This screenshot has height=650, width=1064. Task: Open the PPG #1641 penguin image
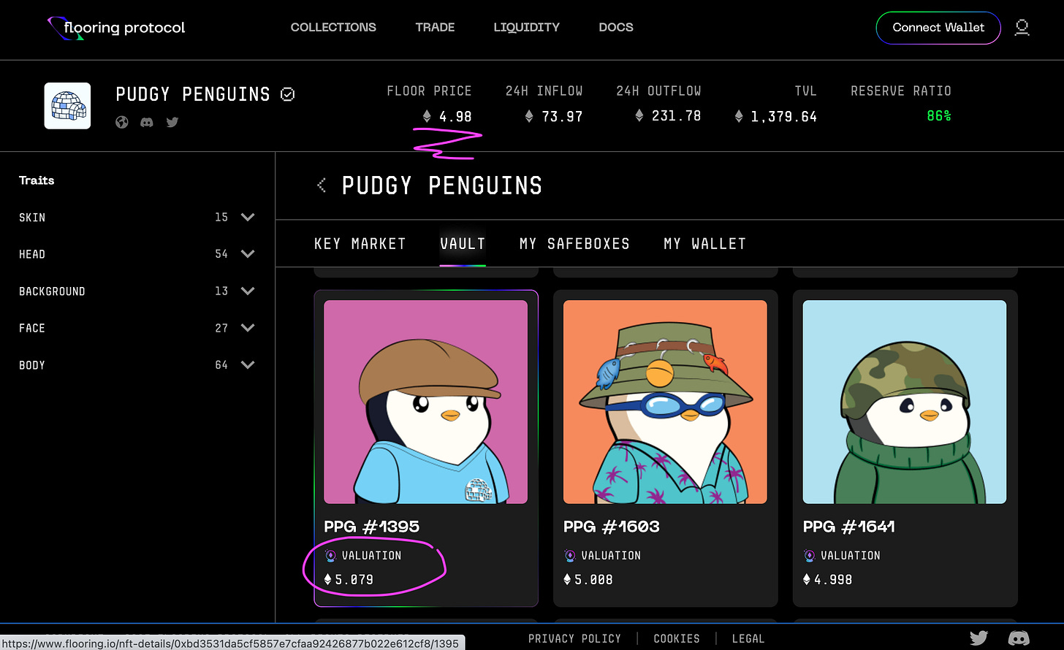point(905,402)
